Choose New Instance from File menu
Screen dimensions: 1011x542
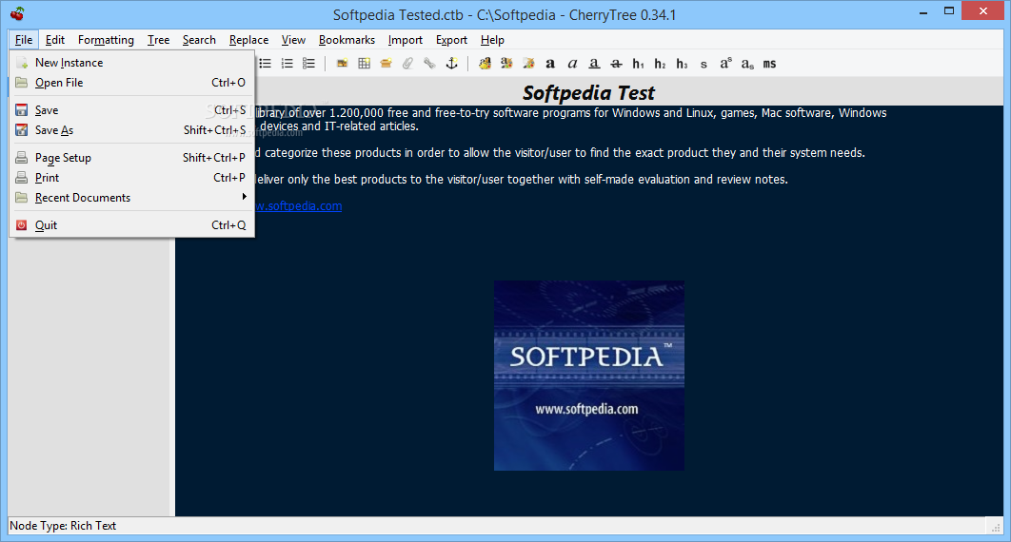pos(132,63)
